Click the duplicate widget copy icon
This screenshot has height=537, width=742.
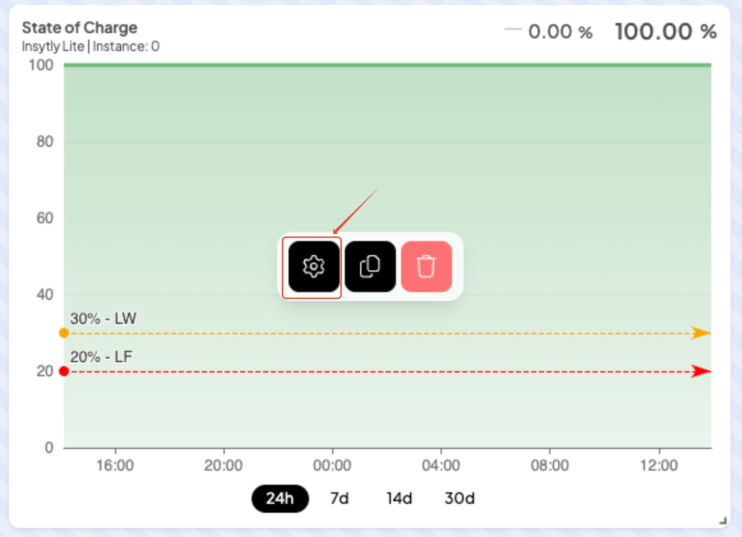click(370, 267)
